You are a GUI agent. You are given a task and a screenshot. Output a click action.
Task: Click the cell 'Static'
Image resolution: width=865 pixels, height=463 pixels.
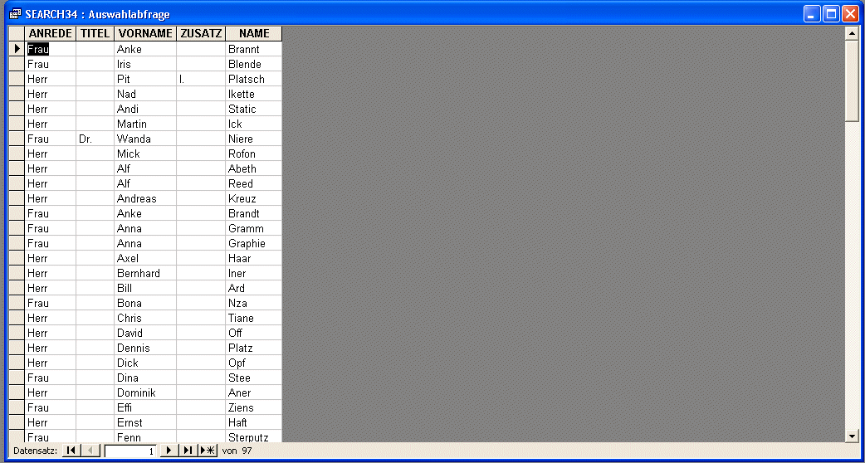pyautogui.click(x=254, y=109)
